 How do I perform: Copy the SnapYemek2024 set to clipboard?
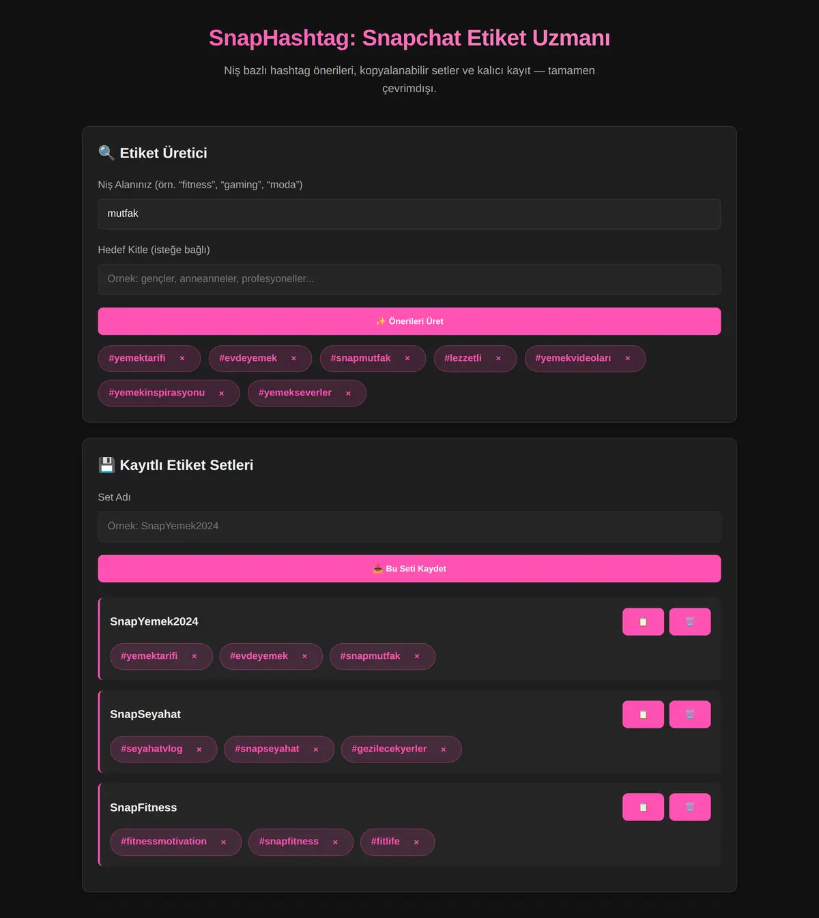[643, 621]
